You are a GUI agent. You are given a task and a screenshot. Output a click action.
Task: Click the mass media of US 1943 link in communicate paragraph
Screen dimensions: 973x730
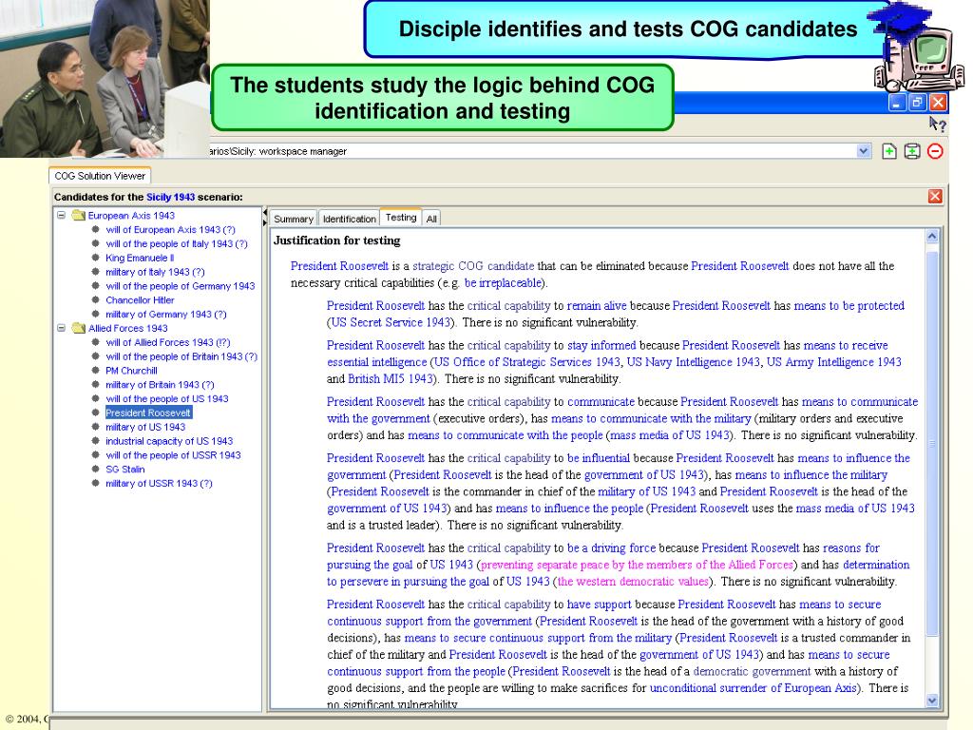click(x=670, y=435)
